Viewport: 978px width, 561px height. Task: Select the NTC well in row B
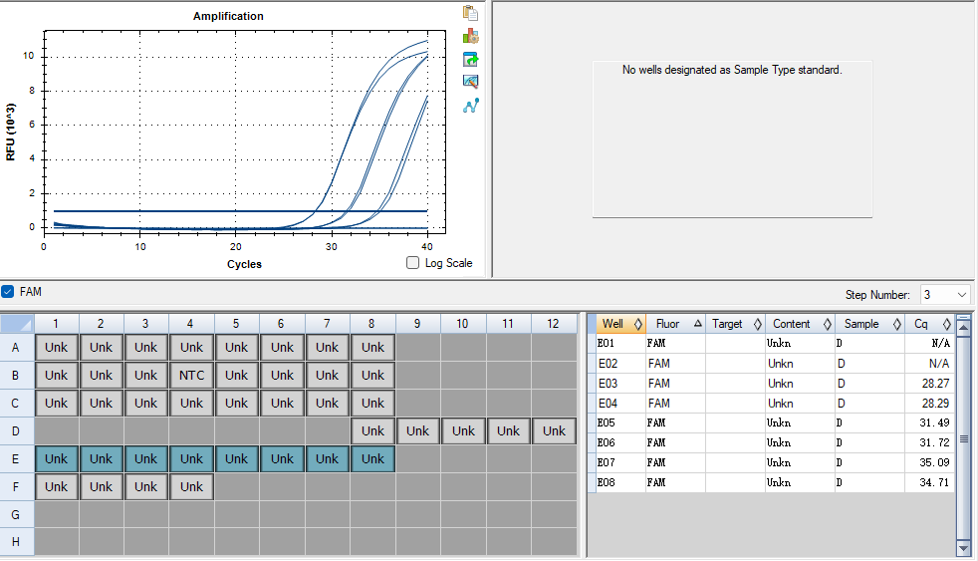tap(191, 375)
